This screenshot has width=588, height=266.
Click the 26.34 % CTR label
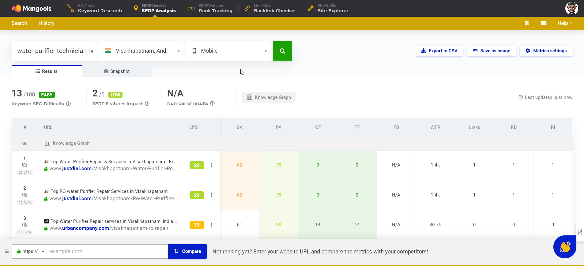pyautogui.click(x=25, y=173)
